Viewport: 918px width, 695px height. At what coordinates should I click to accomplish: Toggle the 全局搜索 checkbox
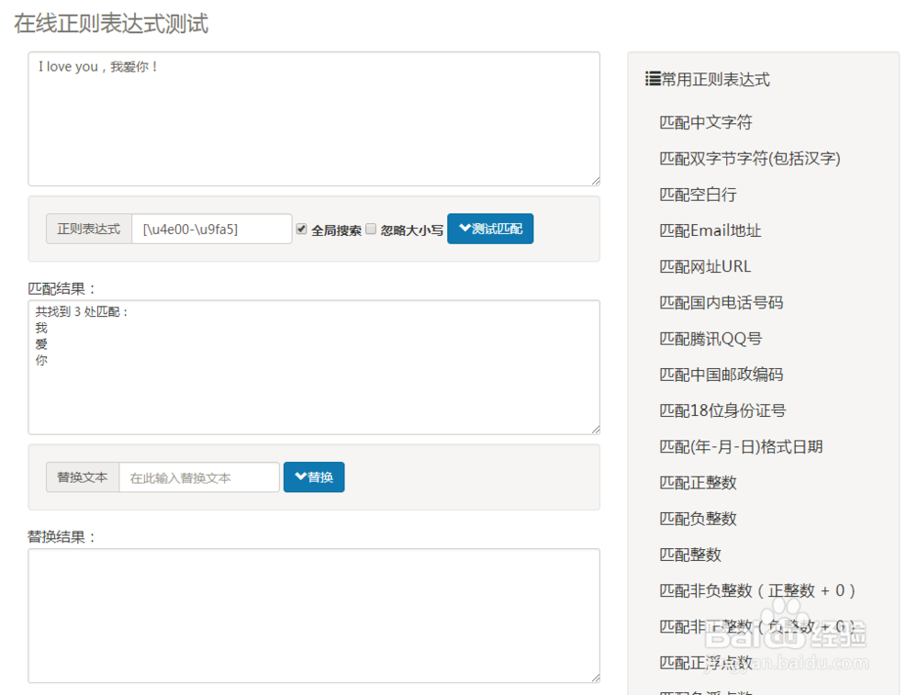click(301, 229)
